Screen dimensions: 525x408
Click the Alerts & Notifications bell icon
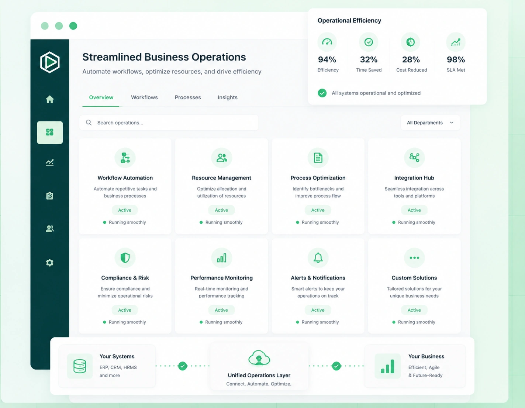tap(318, 258)
